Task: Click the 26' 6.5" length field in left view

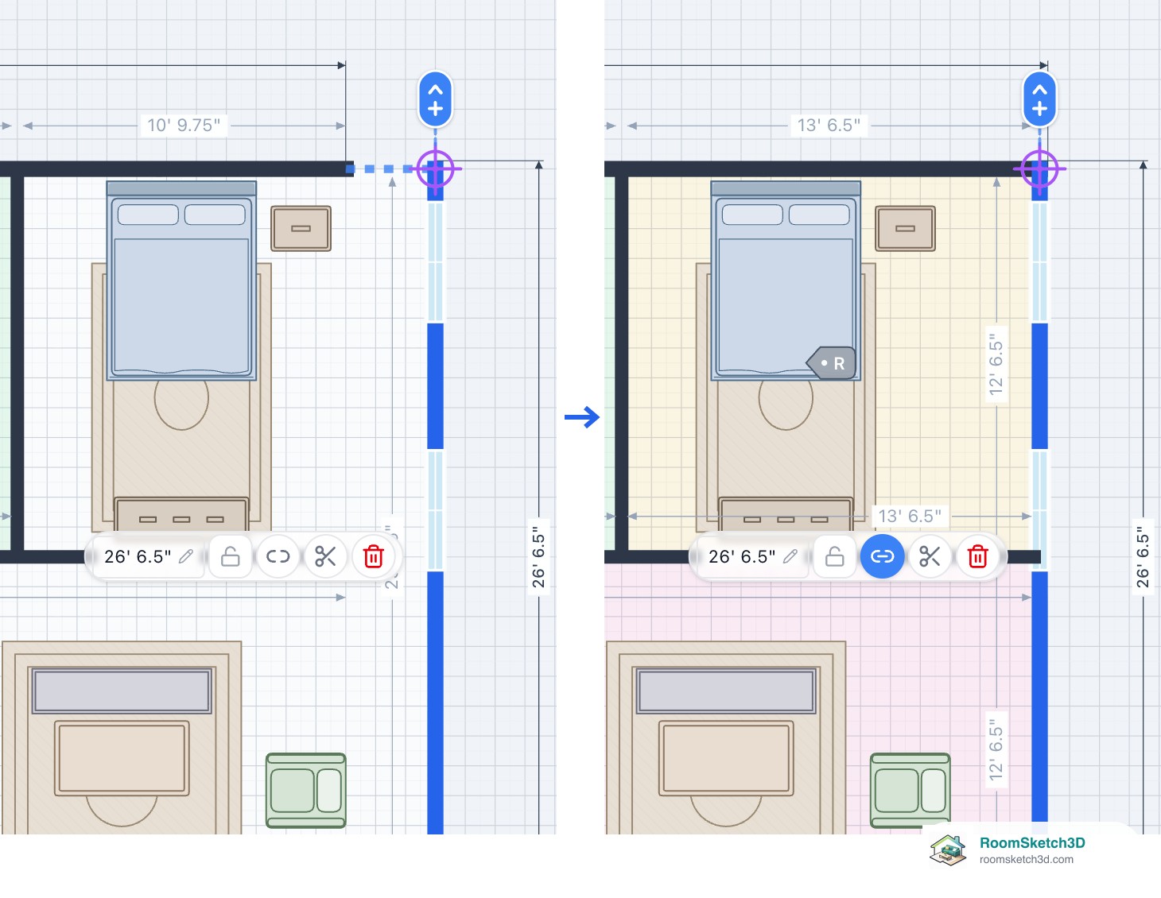Action: click(149, 556)
